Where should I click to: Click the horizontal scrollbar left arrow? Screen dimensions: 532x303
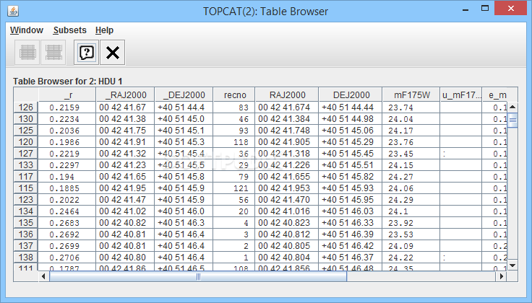(x=43, y=276)
